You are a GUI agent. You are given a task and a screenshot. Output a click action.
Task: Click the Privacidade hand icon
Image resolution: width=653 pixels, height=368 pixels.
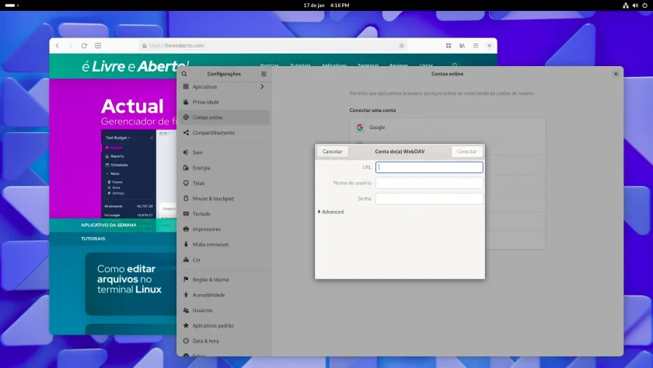coord(186,102)
